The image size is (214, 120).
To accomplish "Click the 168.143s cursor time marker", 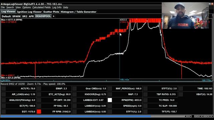I will pos(124,80).
